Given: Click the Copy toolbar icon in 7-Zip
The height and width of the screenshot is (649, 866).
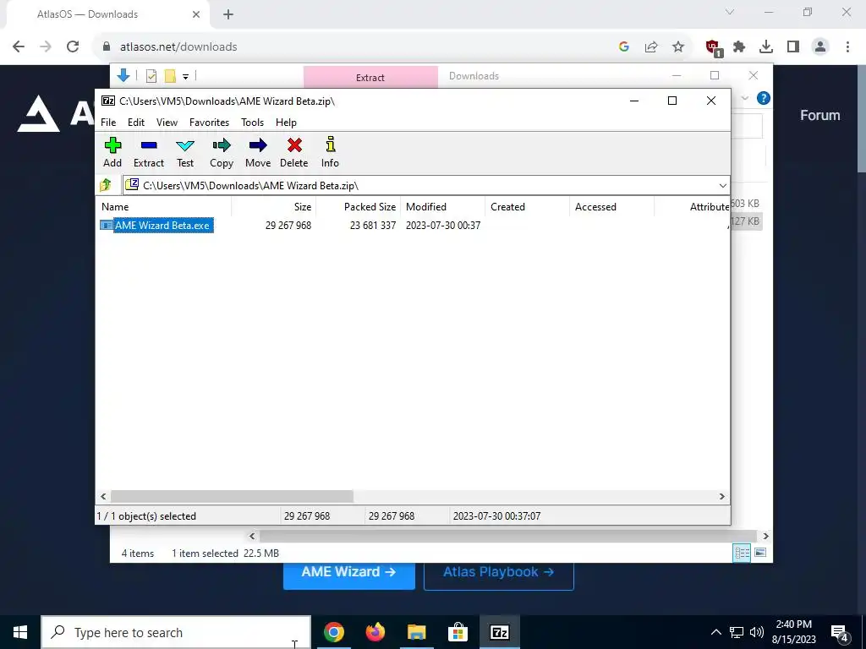Looking at the screenshot, I should coord(222,152).
